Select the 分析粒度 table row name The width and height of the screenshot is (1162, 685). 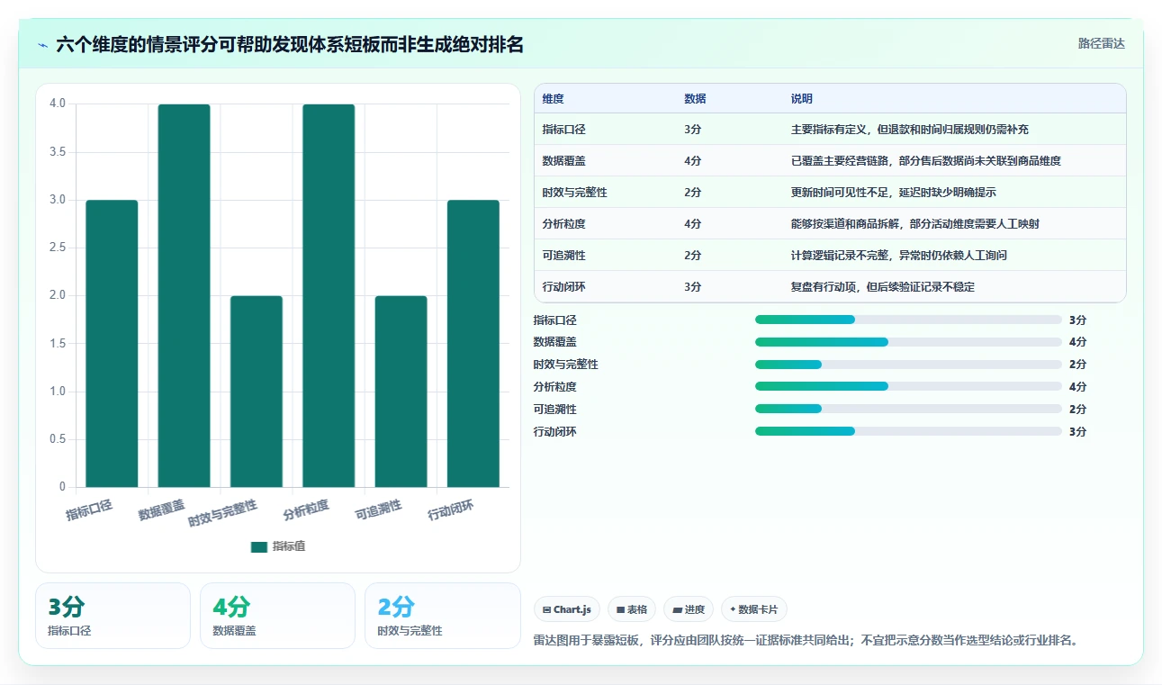(x=564, y=224)
